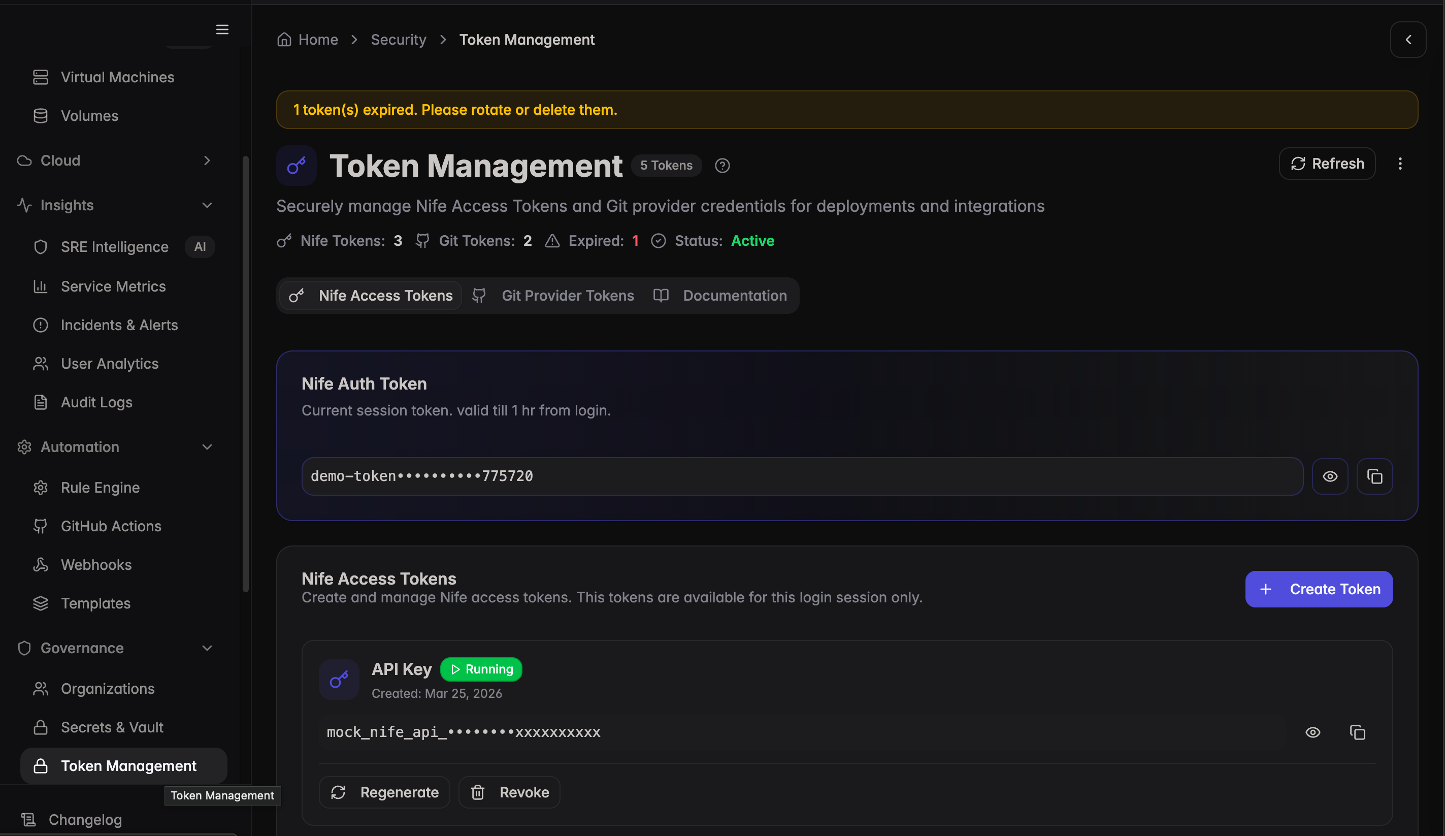Screen dimensions: 1445x836
Task: Collapse the Insights section chevron
Action: coord(207,205)
